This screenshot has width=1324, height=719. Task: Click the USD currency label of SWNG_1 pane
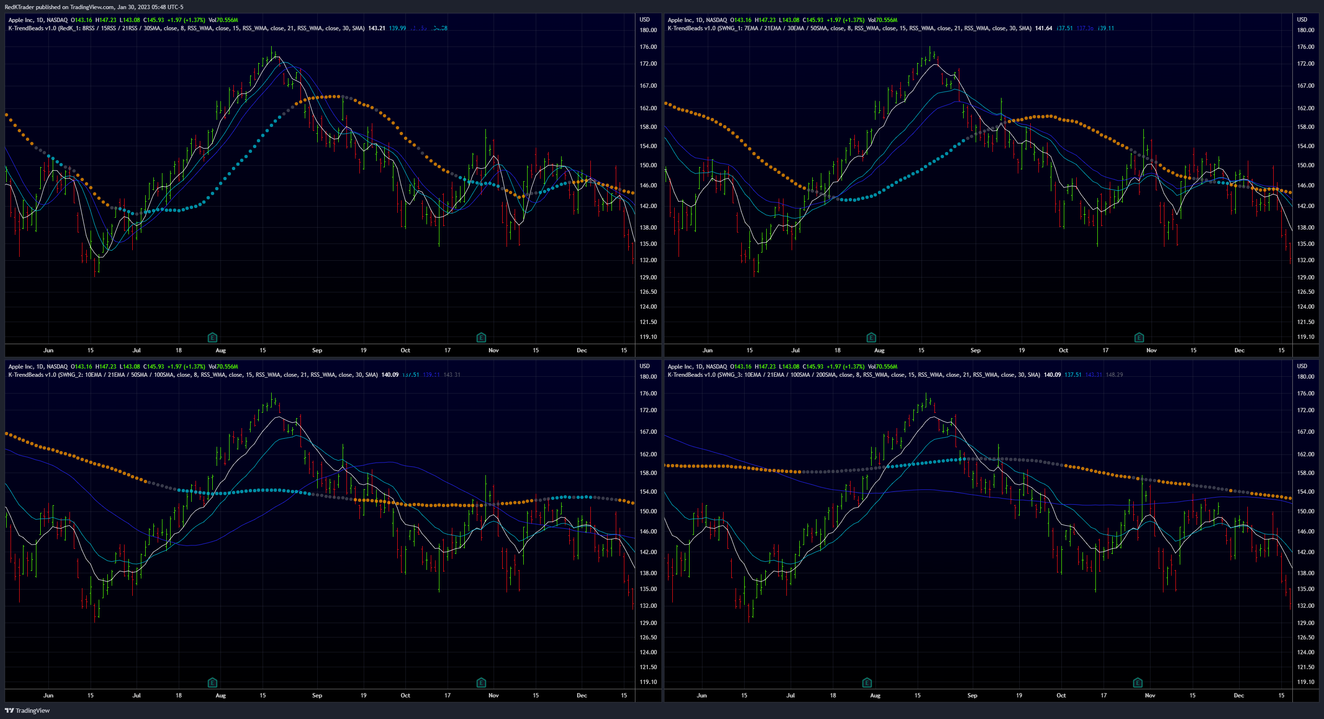[1302, 20]
